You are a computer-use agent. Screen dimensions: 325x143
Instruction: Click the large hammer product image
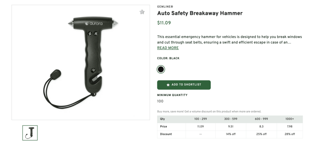[x=81, y=62]
